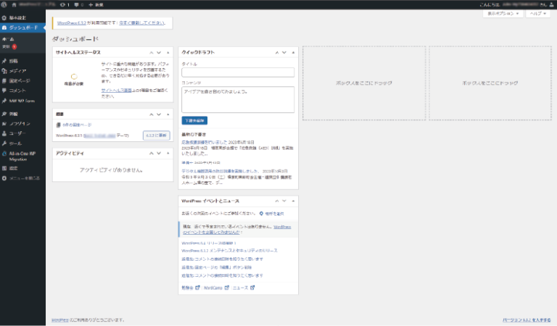Open the 表示オプション dropdown
The width and height of the screenshot is (557, 326).
[x=502, y=13]
